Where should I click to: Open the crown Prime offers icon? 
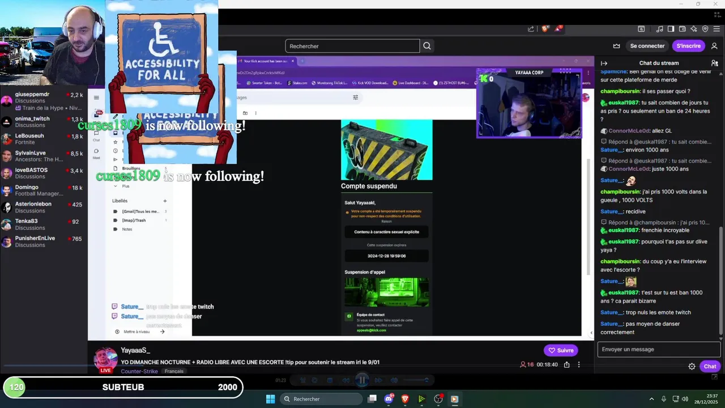(616, 46)
